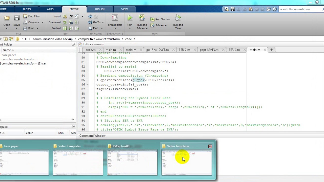The height and width of the screenshot is (182, 324).
Task: Click the Breakpoints icon
Action: point(115,18)
